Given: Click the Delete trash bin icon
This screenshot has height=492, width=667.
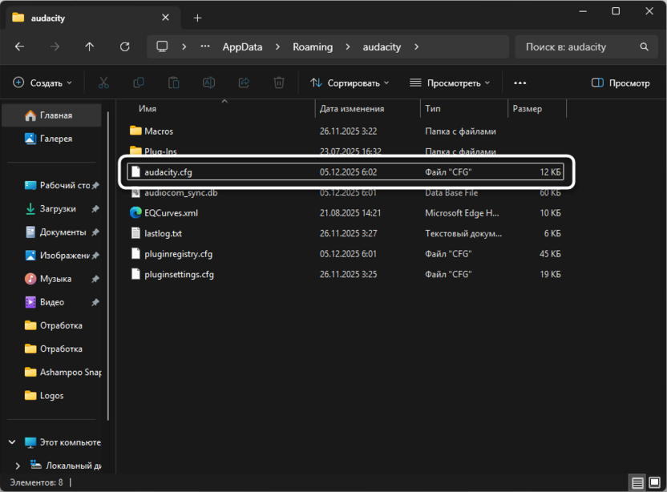Looking at the screenshot, I should pyautogui.click(x=279, y=83).
